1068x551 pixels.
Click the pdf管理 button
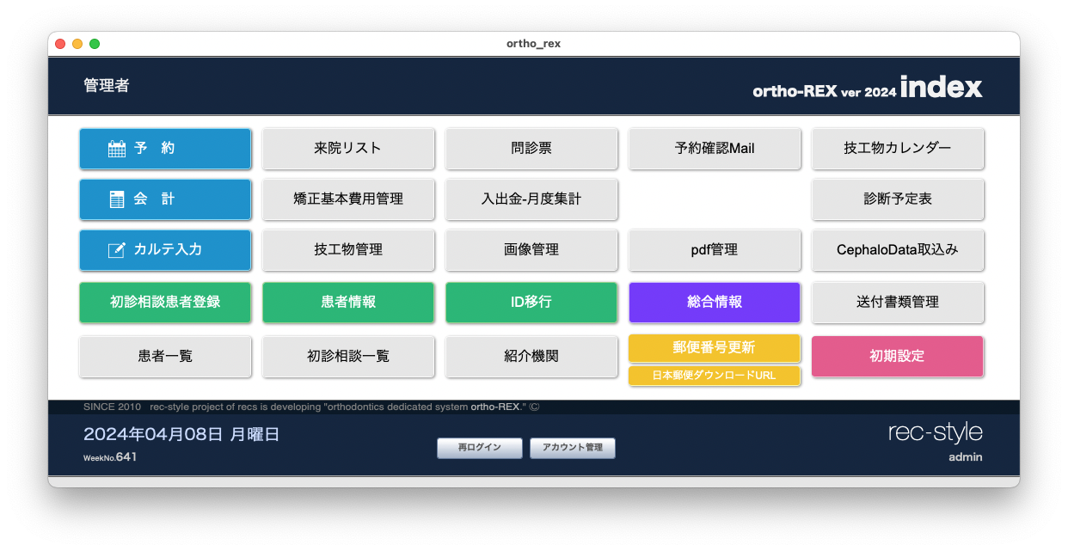tap(715, 250)
